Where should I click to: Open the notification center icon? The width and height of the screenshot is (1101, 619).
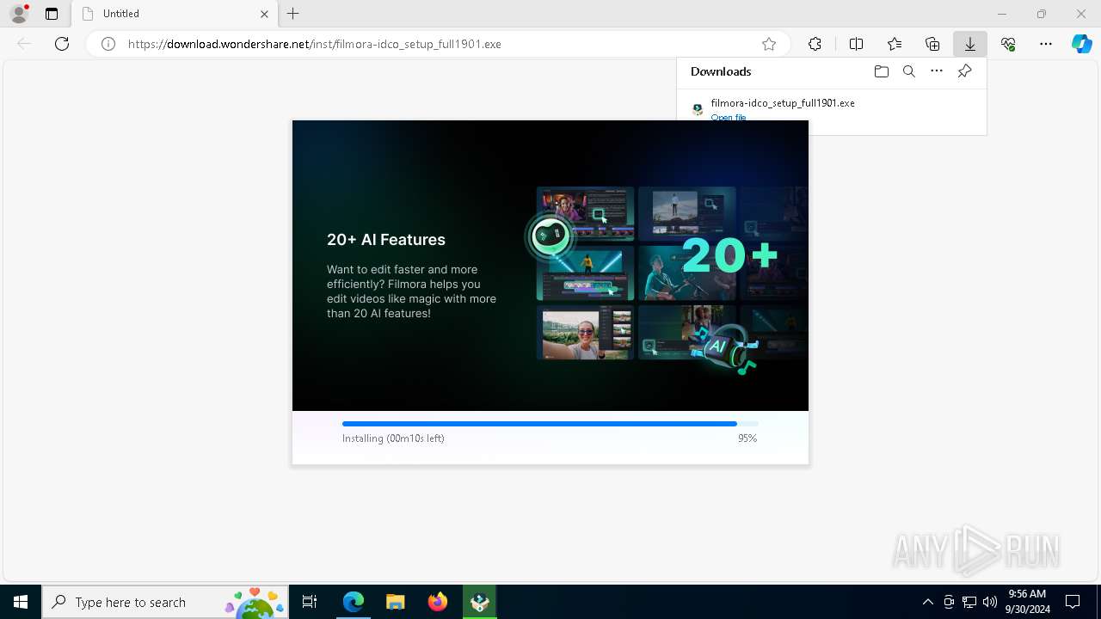tap(1073, 602)
